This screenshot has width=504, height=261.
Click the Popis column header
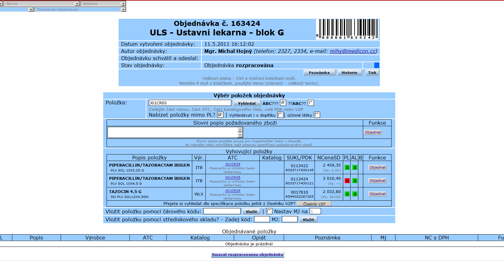(x=36, y=238)
